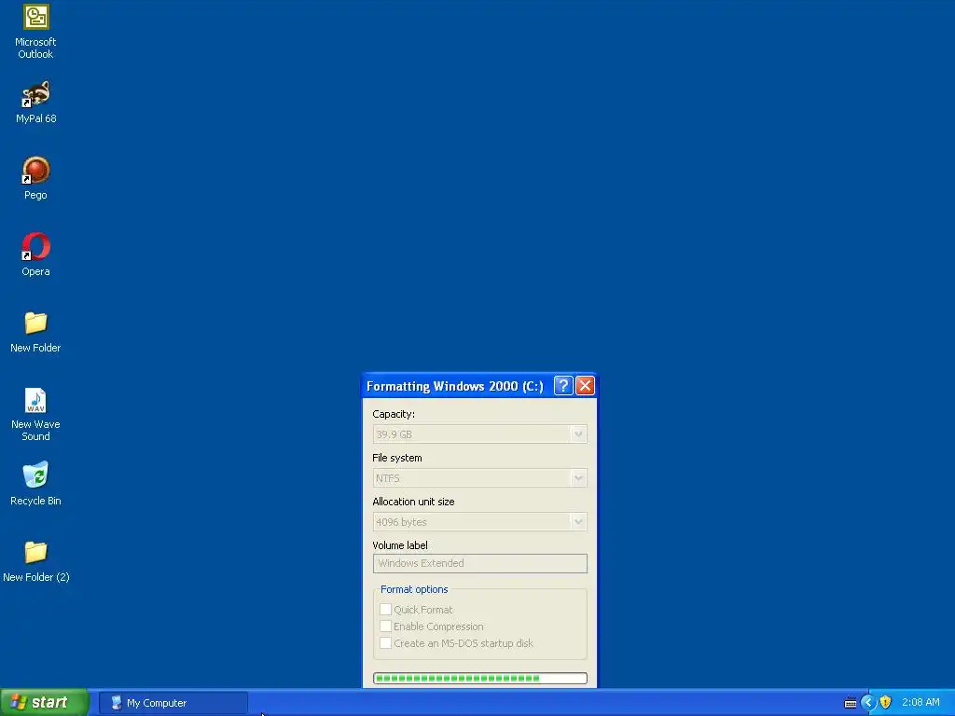This screenshot has width=955, height=716.
Task: Click the 2:08 AM clock
Action: coord(920,703)
